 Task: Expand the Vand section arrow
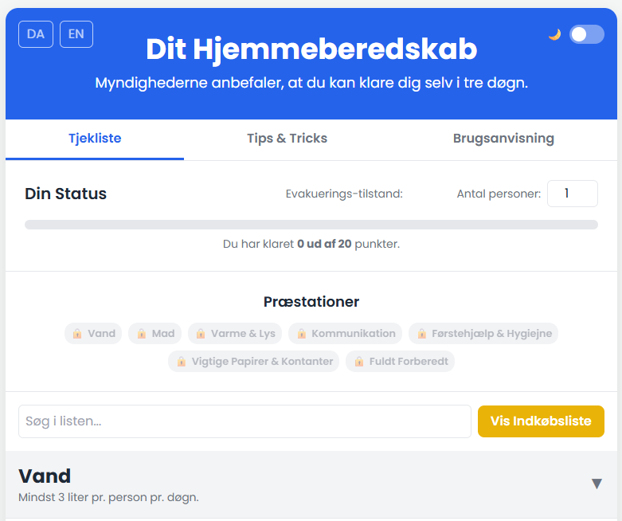click(x=597, y=484)
